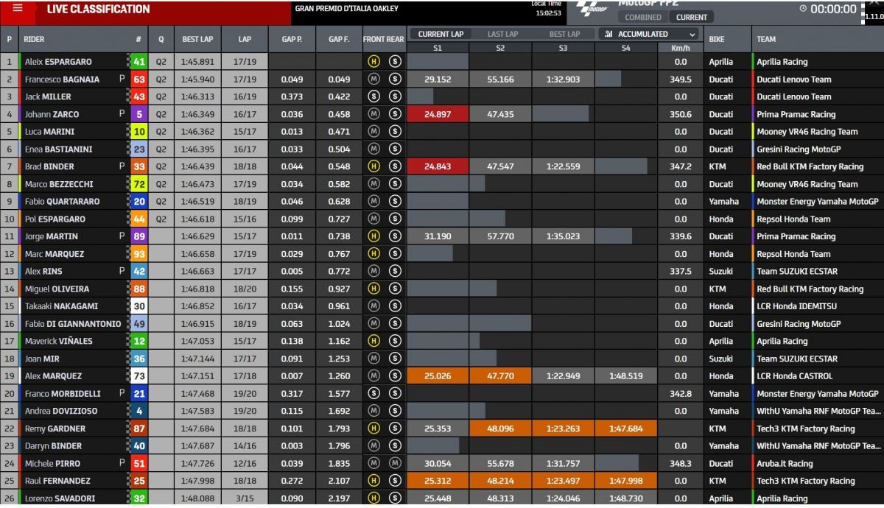Open the ACCUMULATED sector mode dropdown
Viewport: 884px width, 508px height.
pyautogui.click(x=648, y=34)
